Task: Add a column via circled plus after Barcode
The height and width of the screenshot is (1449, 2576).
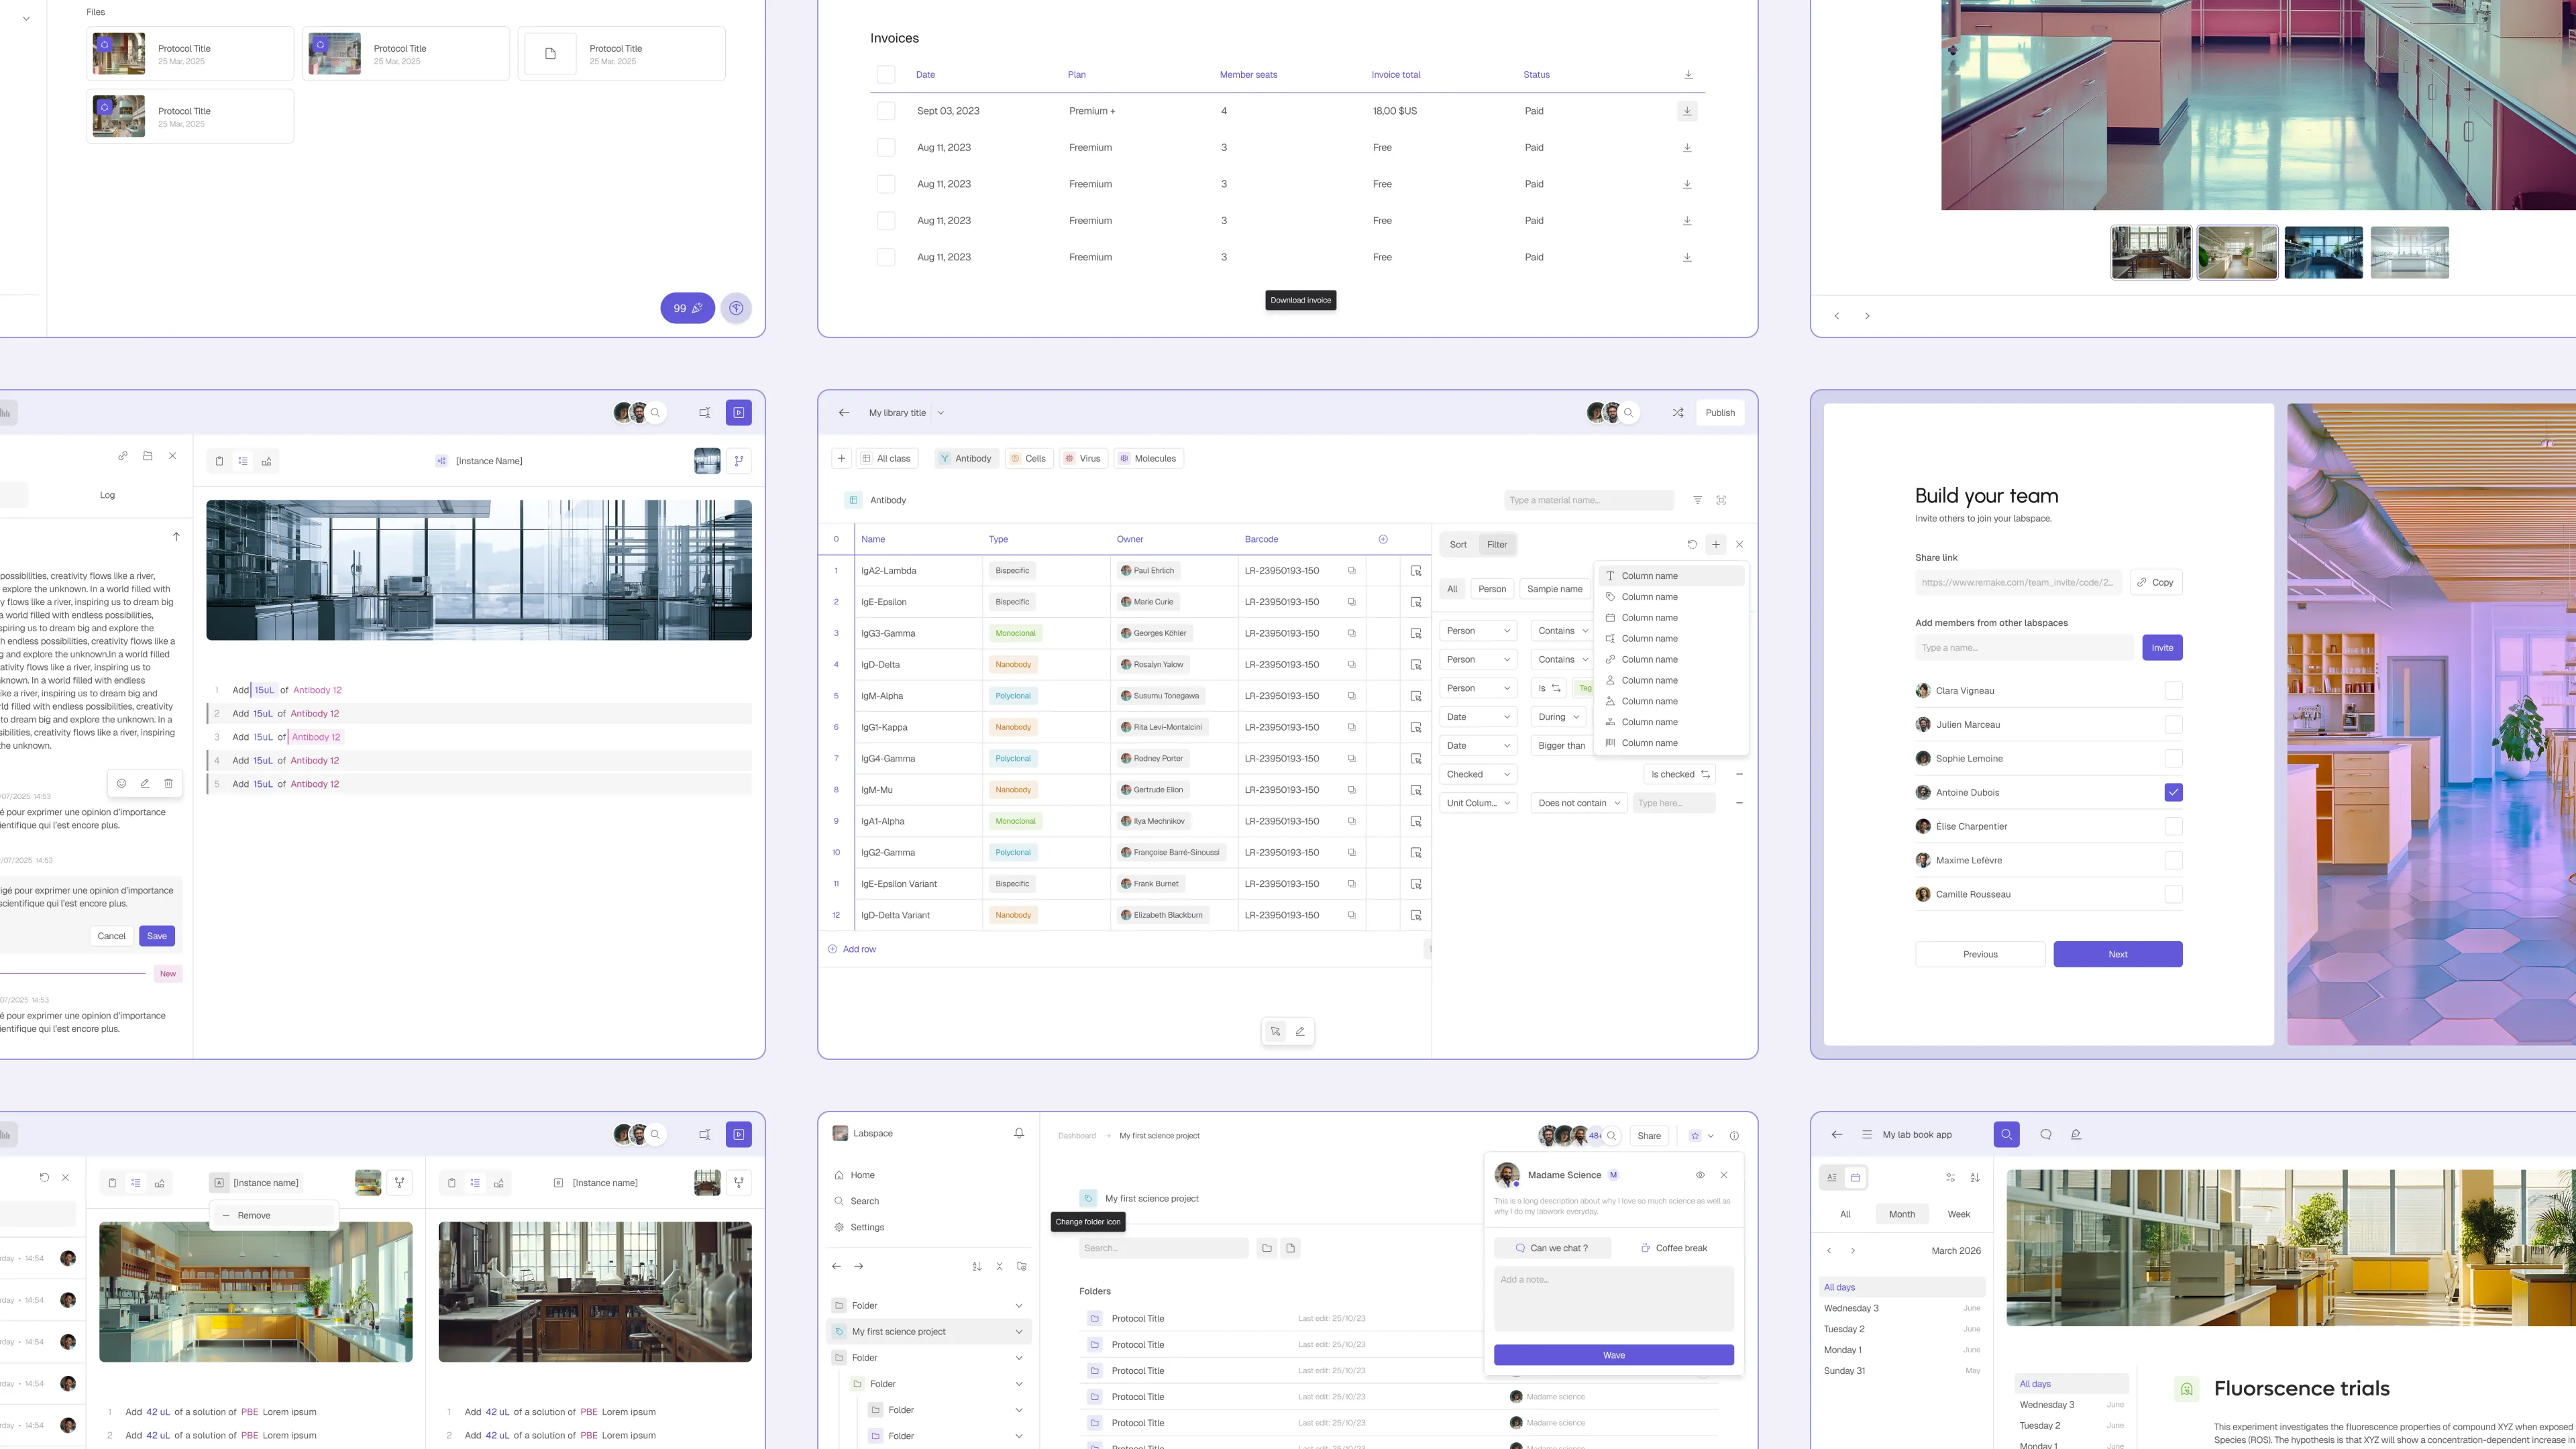Action: 1383,539
